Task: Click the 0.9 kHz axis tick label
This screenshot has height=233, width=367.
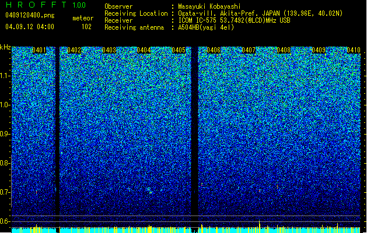Action: click(x=5, y=134)
